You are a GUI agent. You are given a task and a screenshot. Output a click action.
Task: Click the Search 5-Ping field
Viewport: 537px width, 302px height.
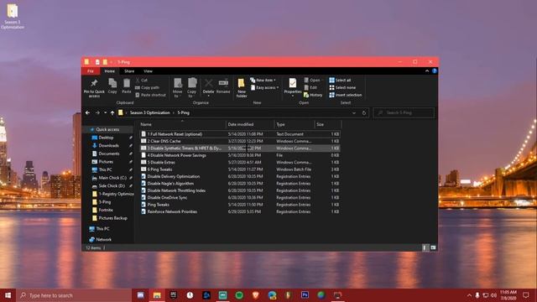click(x=404, y=112)
